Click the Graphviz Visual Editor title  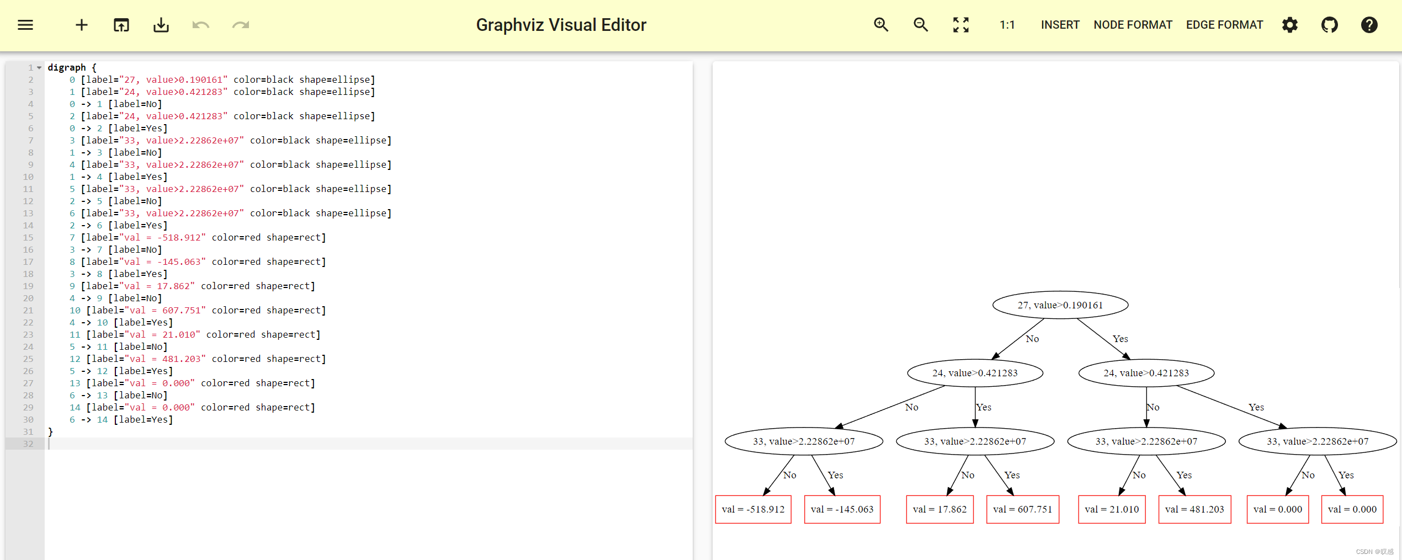[x=561, y=25]
